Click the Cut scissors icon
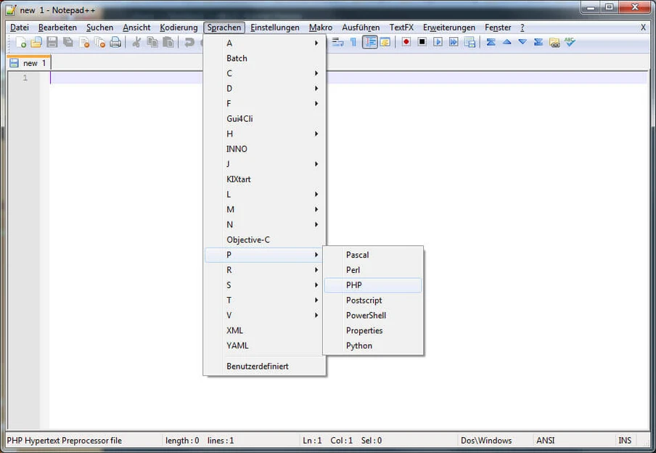 [x=136, y=43]
